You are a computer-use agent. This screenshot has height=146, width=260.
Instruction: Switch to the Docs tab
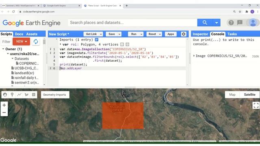click(19, 34)
